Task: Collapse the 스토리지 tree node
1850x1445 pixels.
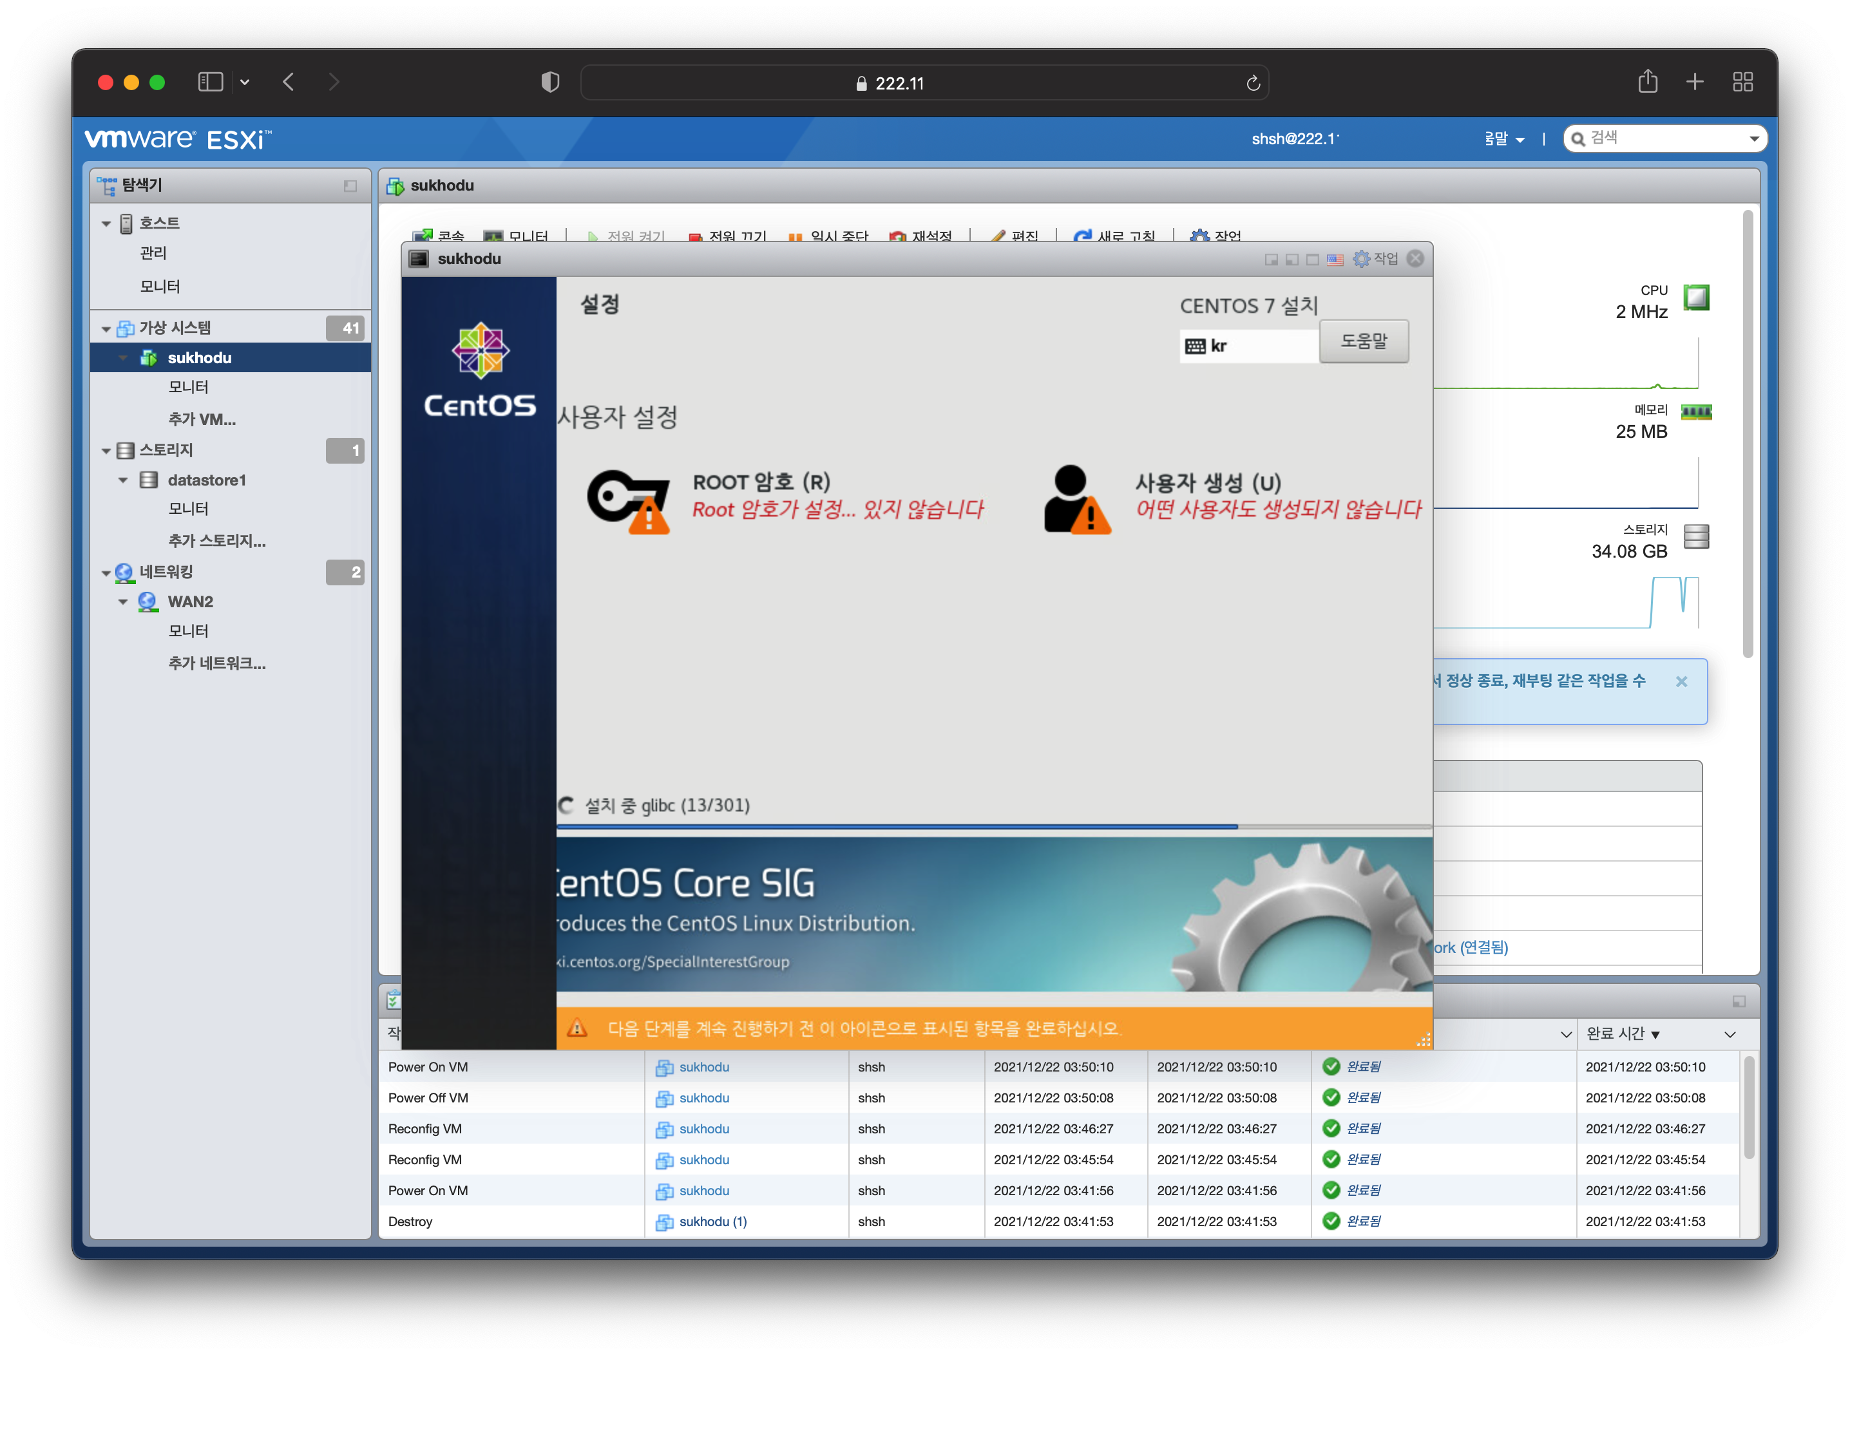Action: tap(106, 451)
